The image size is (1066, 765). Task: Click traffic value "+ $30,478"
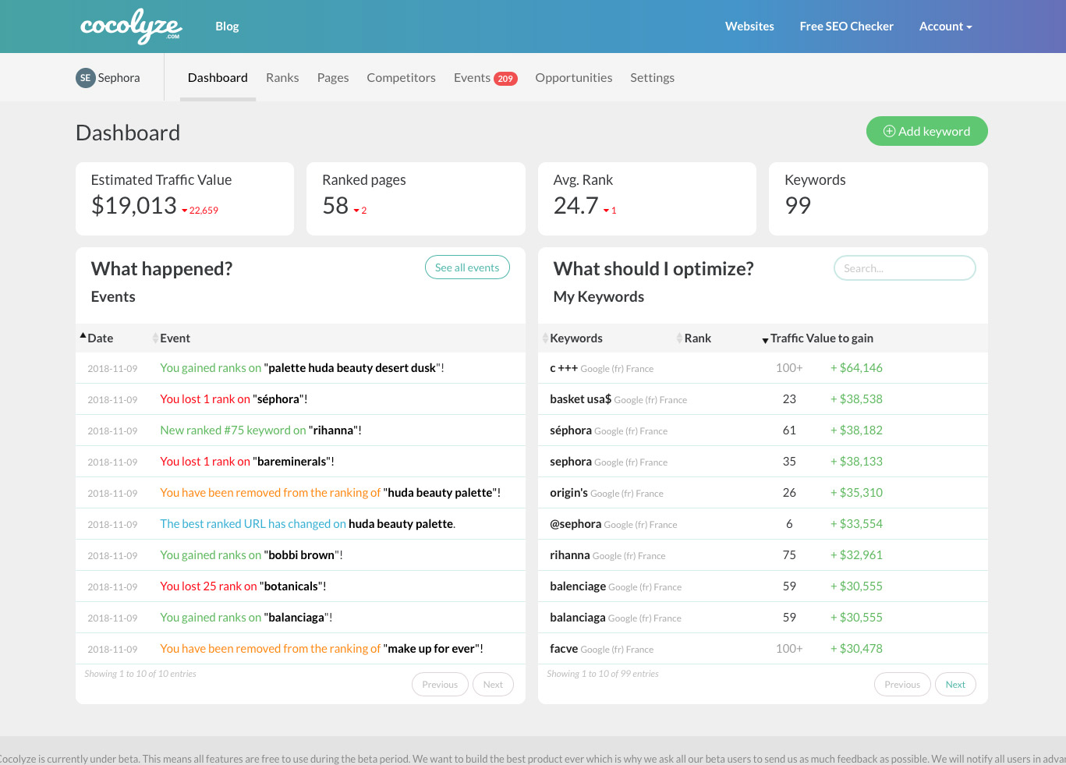pyautogui.click(x=856, y=649)
